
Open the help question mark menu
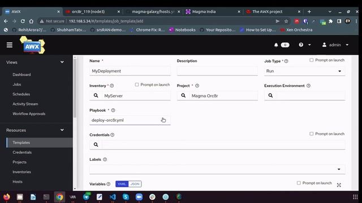pyautogui.click(x=301, y=45)
